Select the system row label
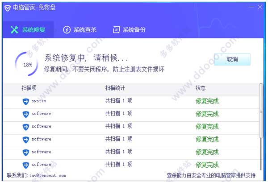 point(39,101)
